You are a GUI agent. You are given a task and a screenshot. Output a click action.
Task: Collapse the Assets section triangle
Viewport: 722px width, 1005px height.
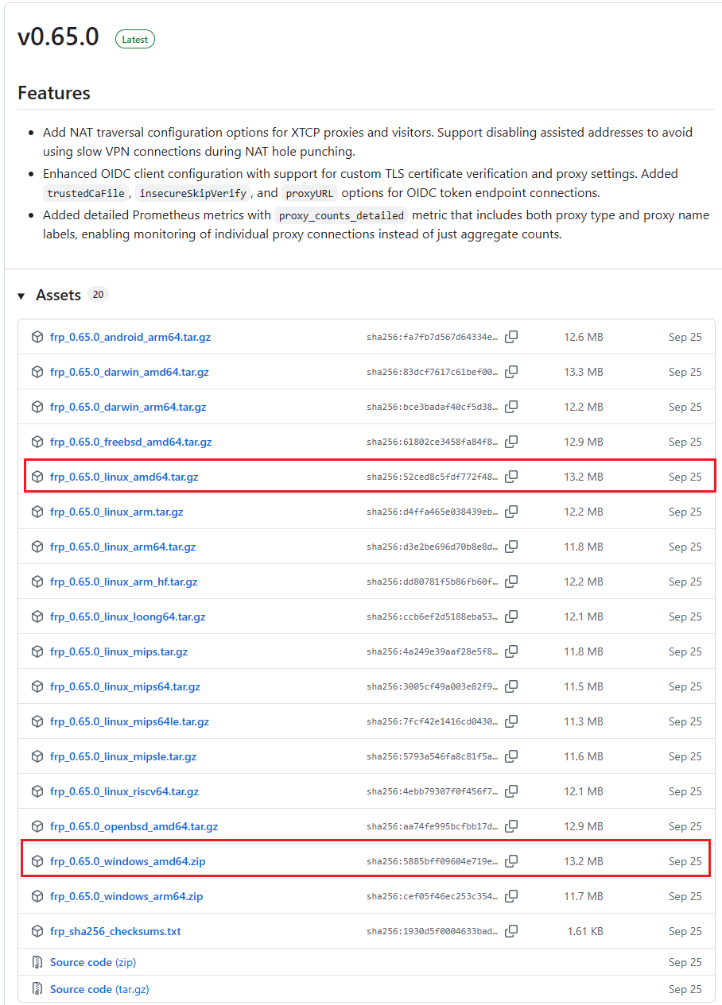coord(21,296)
